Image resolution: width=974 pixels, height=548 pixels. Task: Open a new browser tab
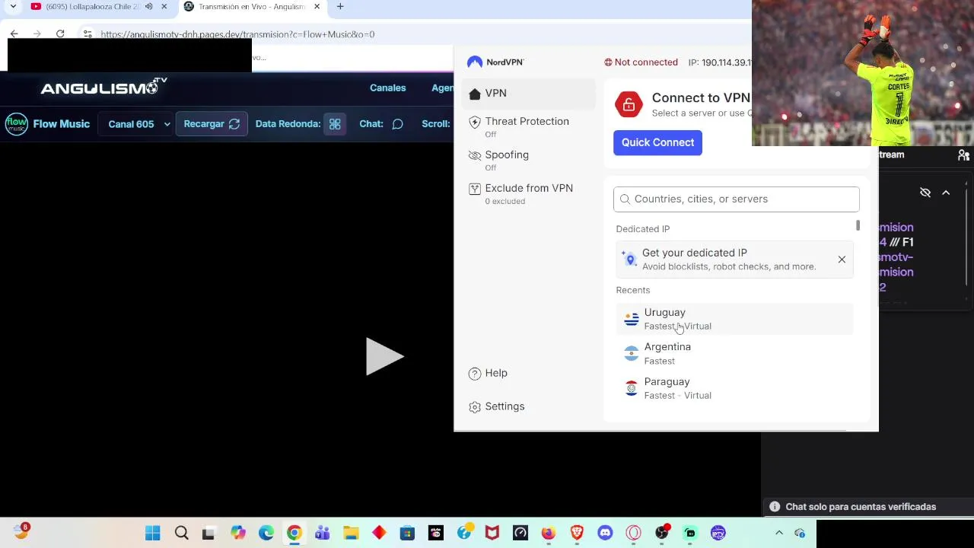[x=340, y=7]
